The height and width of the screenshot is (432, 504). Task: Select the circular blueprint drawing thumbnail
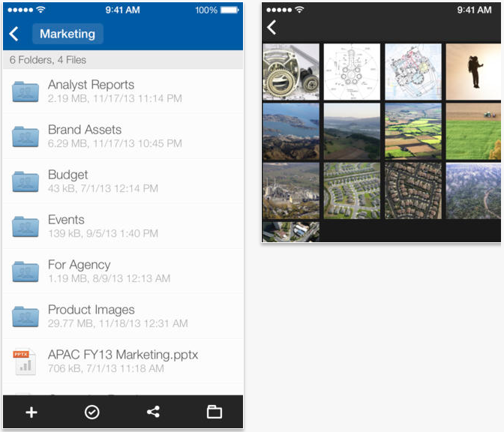point(352,71)
